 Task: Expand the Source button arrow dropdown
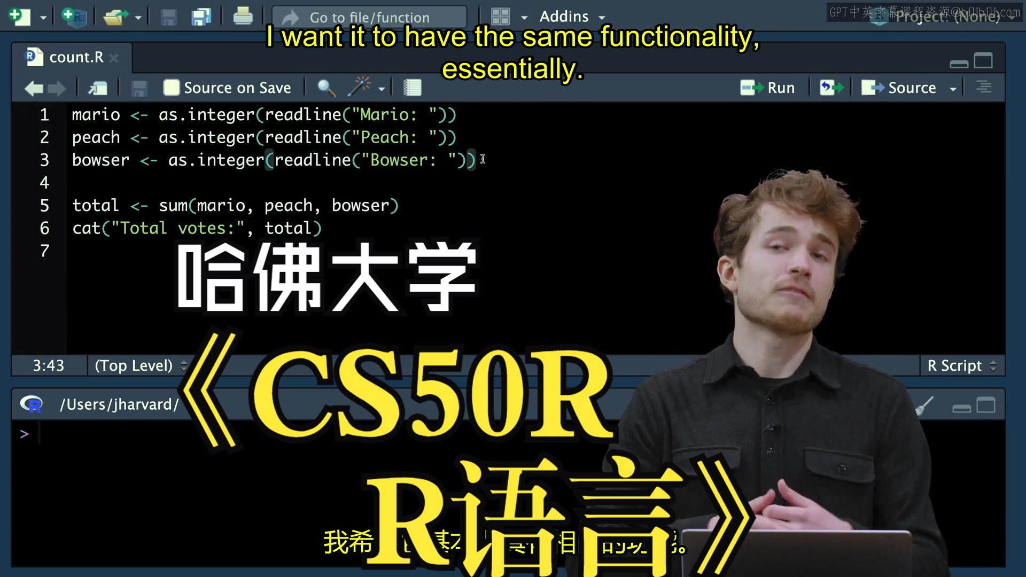(x=952, y=88)
